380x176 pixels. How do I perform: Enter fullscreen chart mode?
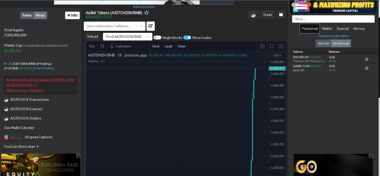tap(272, 46)
